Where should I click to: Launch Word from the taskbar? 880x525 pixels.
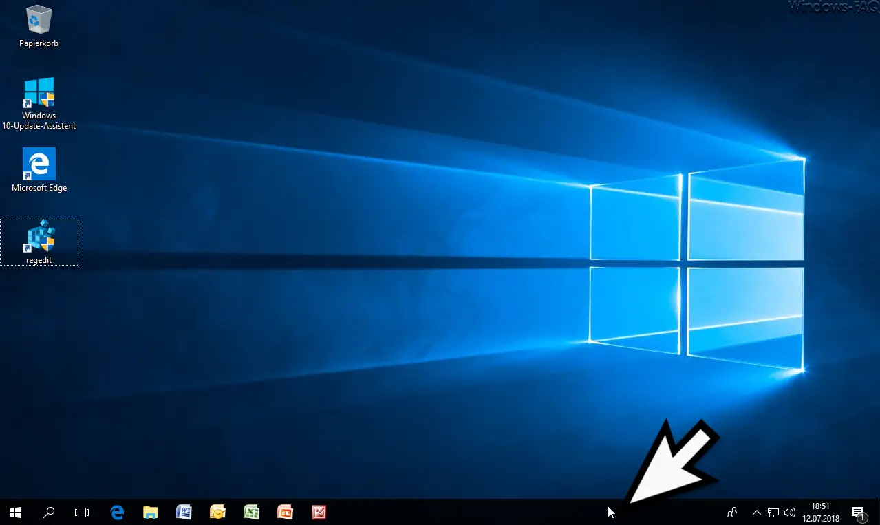[x=184, y=512]
